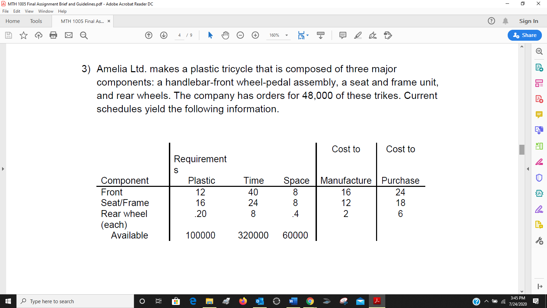Open the Protect shield sidebar tool
547x308 pixels.
point(539,178)
